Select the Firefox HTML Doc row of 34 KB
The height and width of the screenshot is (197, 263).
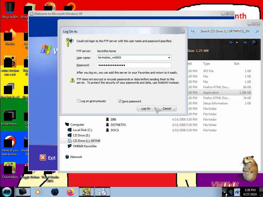[219, 98]
